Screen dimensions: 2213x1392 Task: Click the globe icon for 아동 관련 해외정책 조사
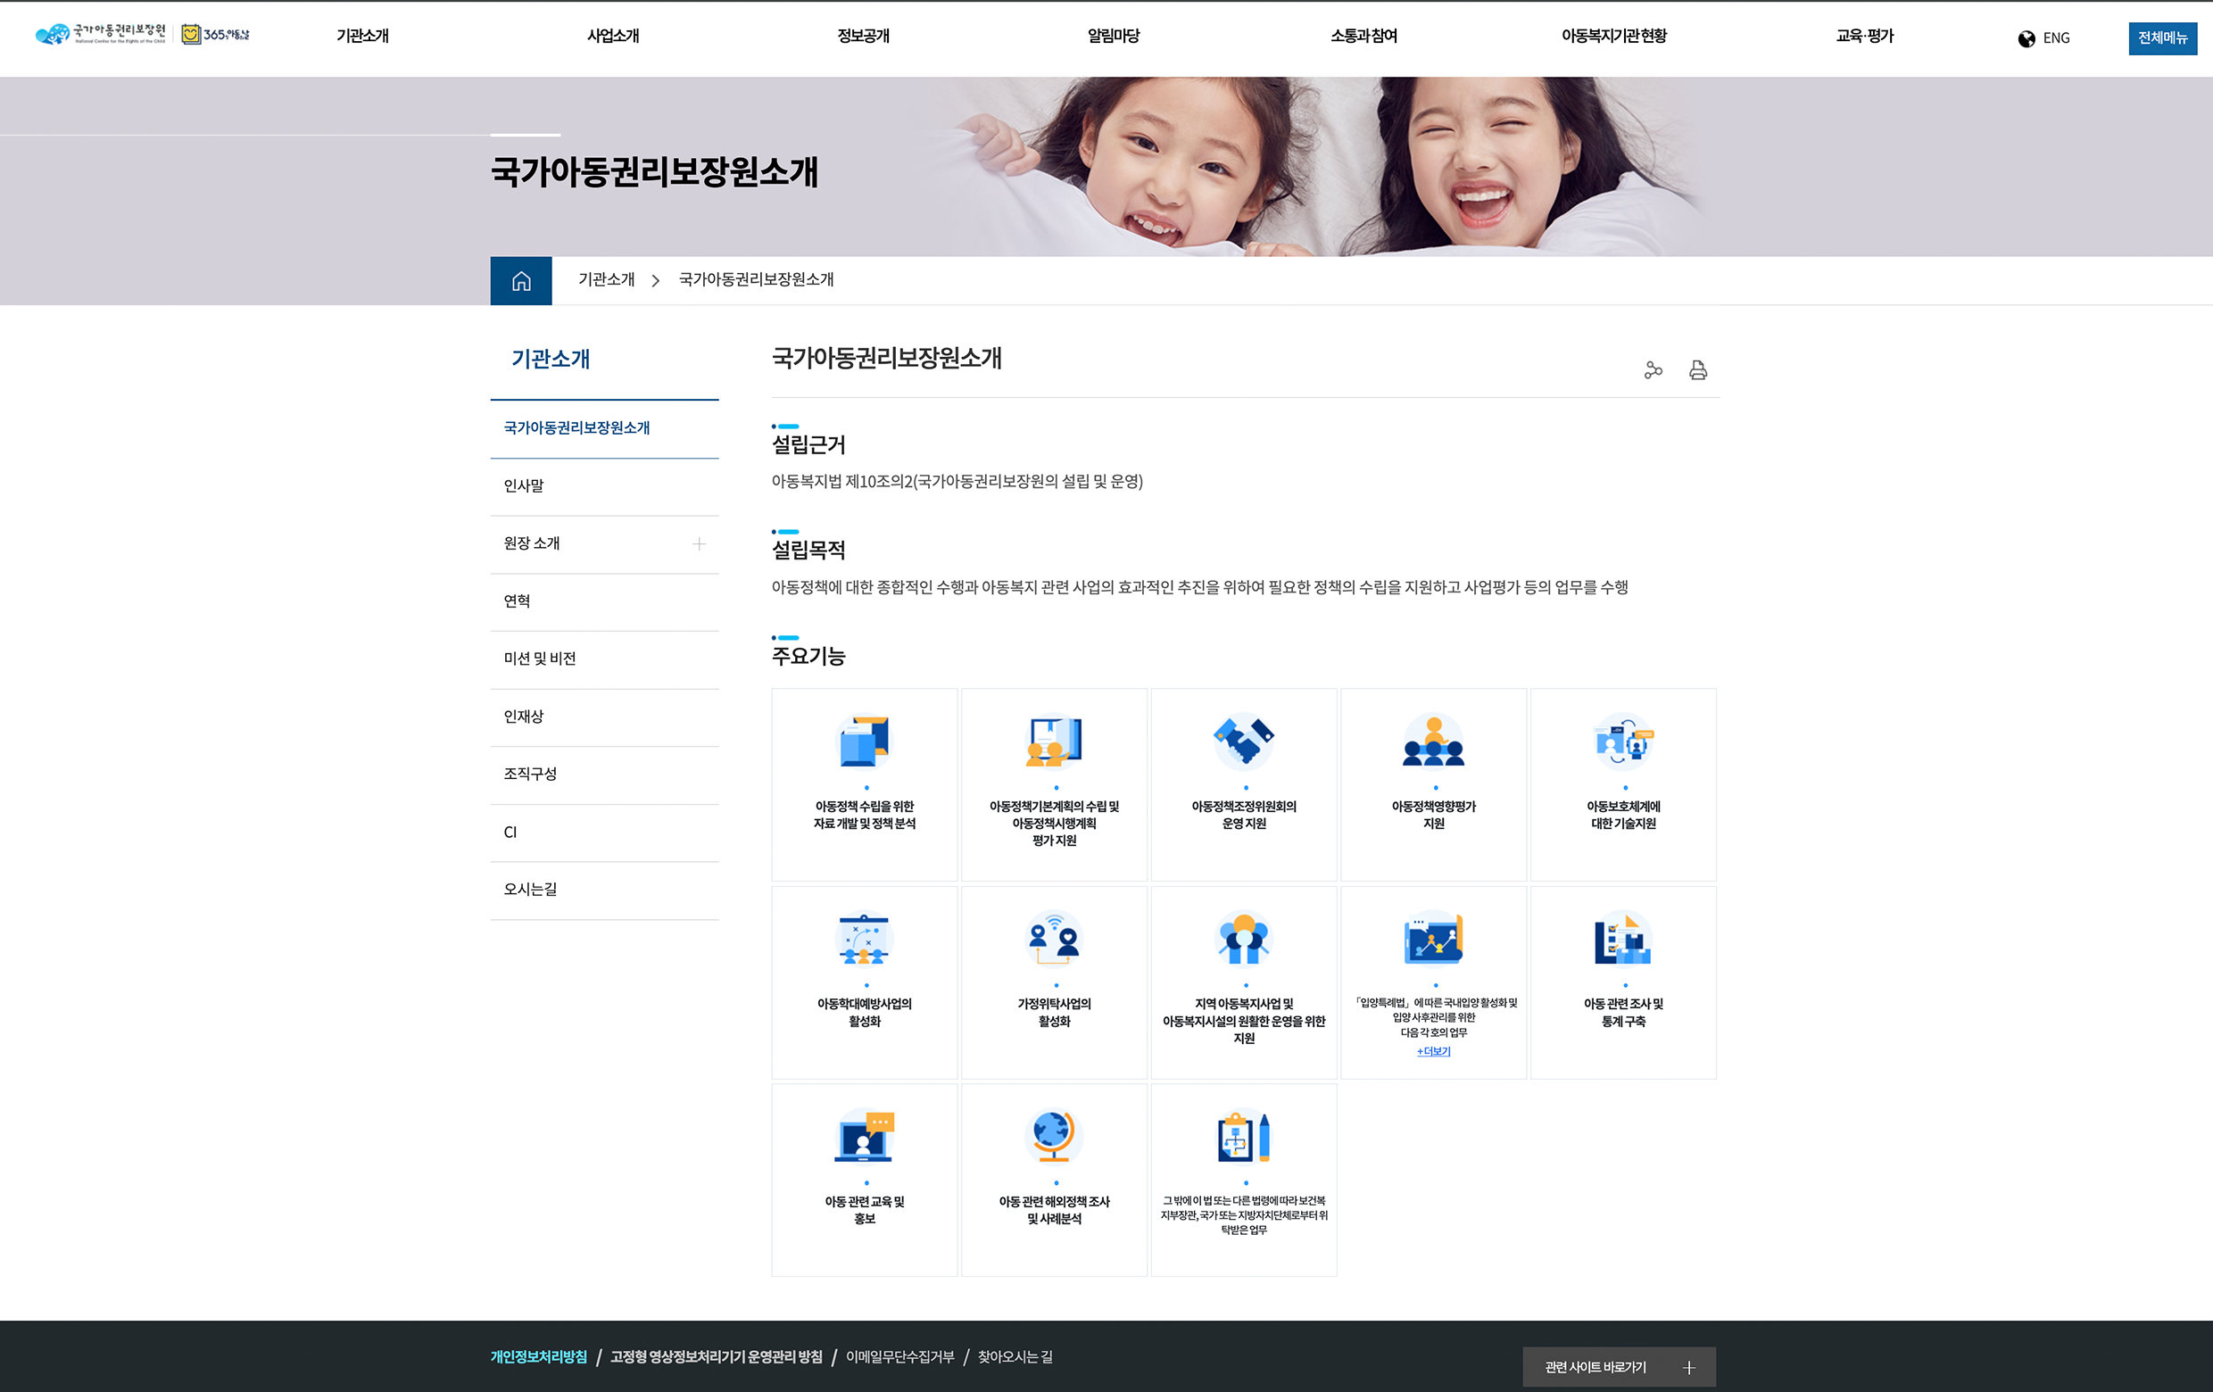(x=1054, y=1137)
